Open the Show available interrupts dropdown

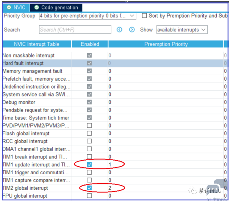click(x=182, y=30)
